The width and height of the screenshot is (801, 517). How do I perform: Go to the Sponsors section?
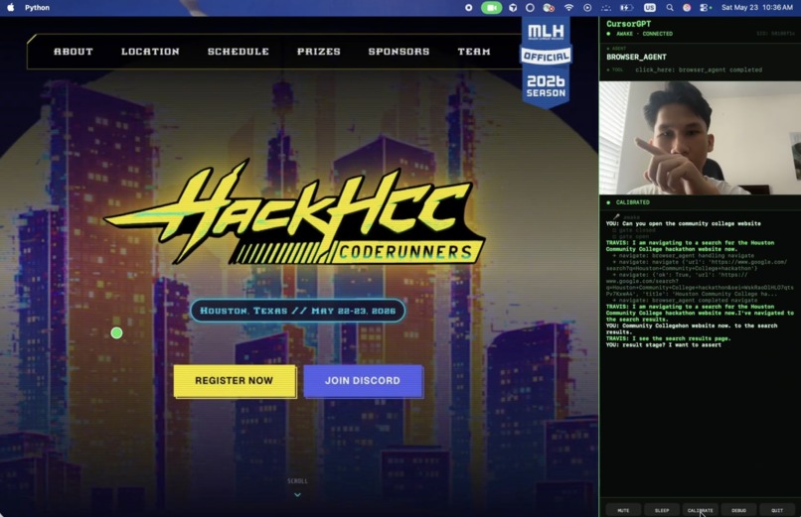click(399, 52)
